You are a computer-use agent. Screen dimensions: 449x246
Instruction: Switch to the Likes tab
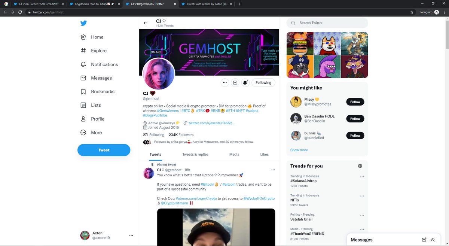tap(265, 154)
